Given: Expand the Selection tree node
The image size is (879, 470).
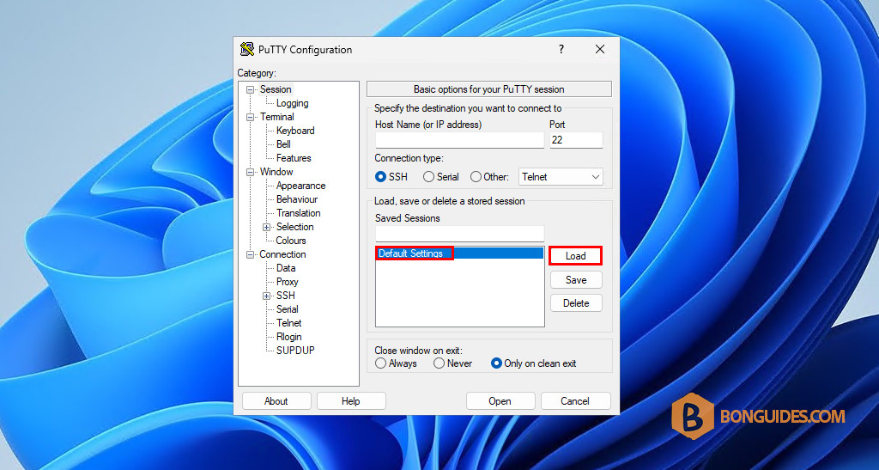Looking at the screenshot, I should (267, 227).
